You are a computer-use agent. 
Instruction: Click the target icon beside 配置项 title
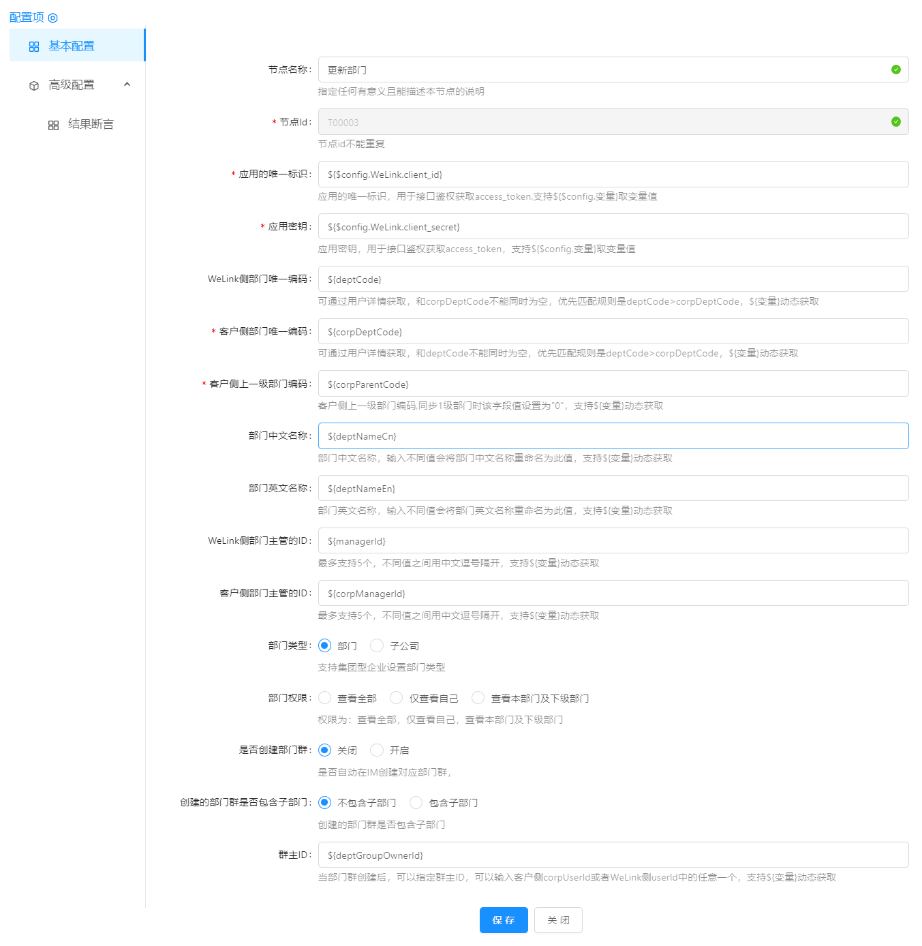(x=52, y=18)
